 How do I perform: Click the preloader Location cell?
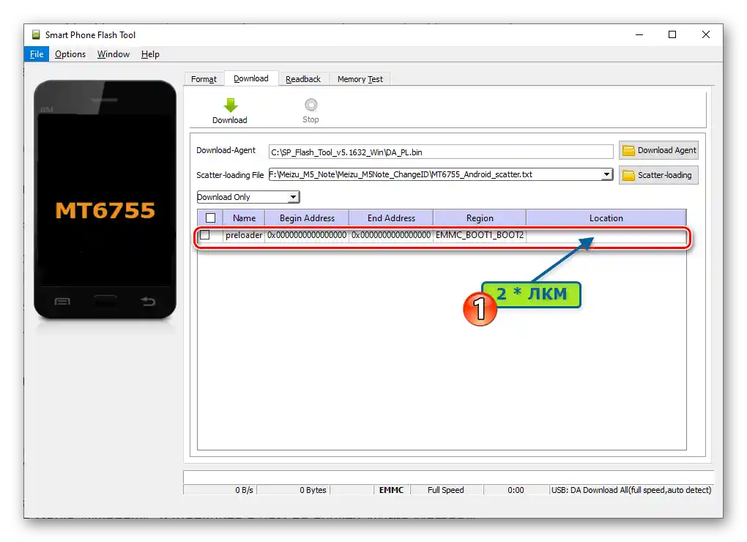point(606,235)
